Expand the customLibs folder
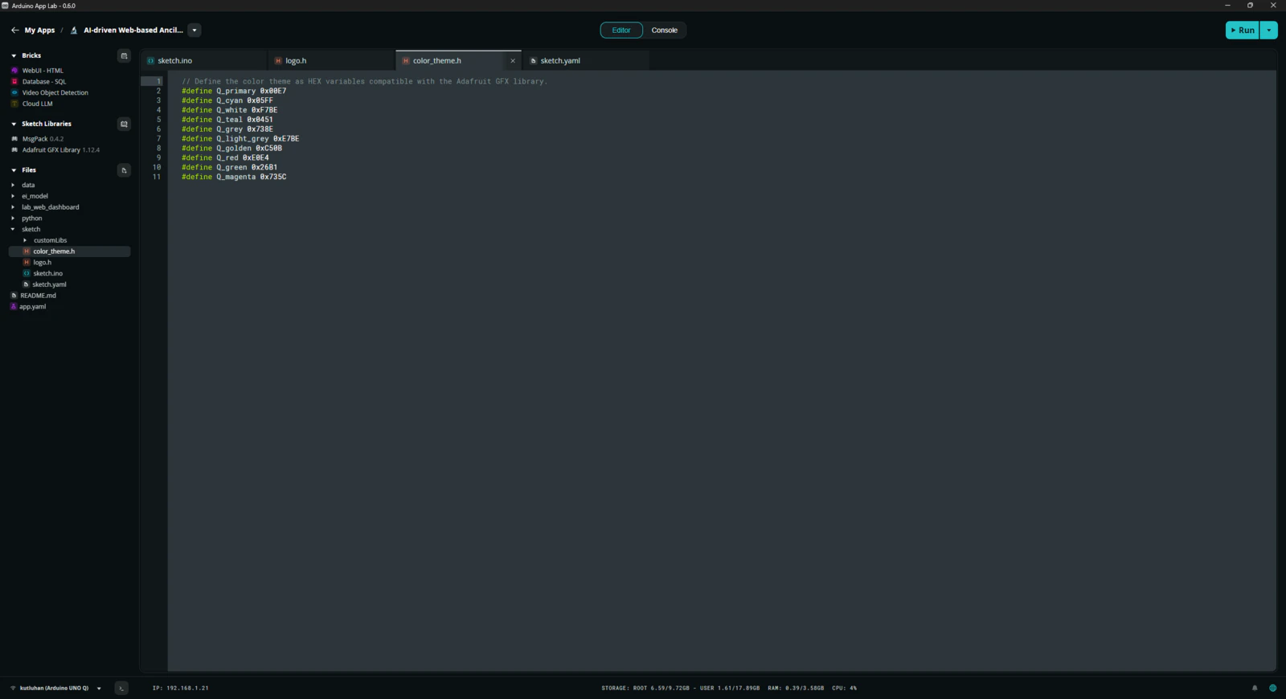The image size is (1286, 699). 25,240
